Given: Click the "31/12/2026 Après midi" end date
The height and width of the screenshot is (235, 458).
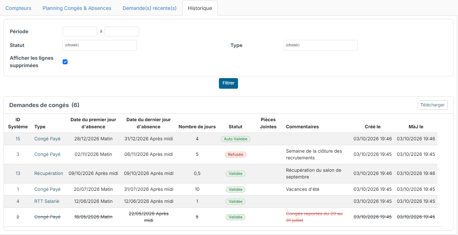Looking at the screenshot, I should (149, 139).
